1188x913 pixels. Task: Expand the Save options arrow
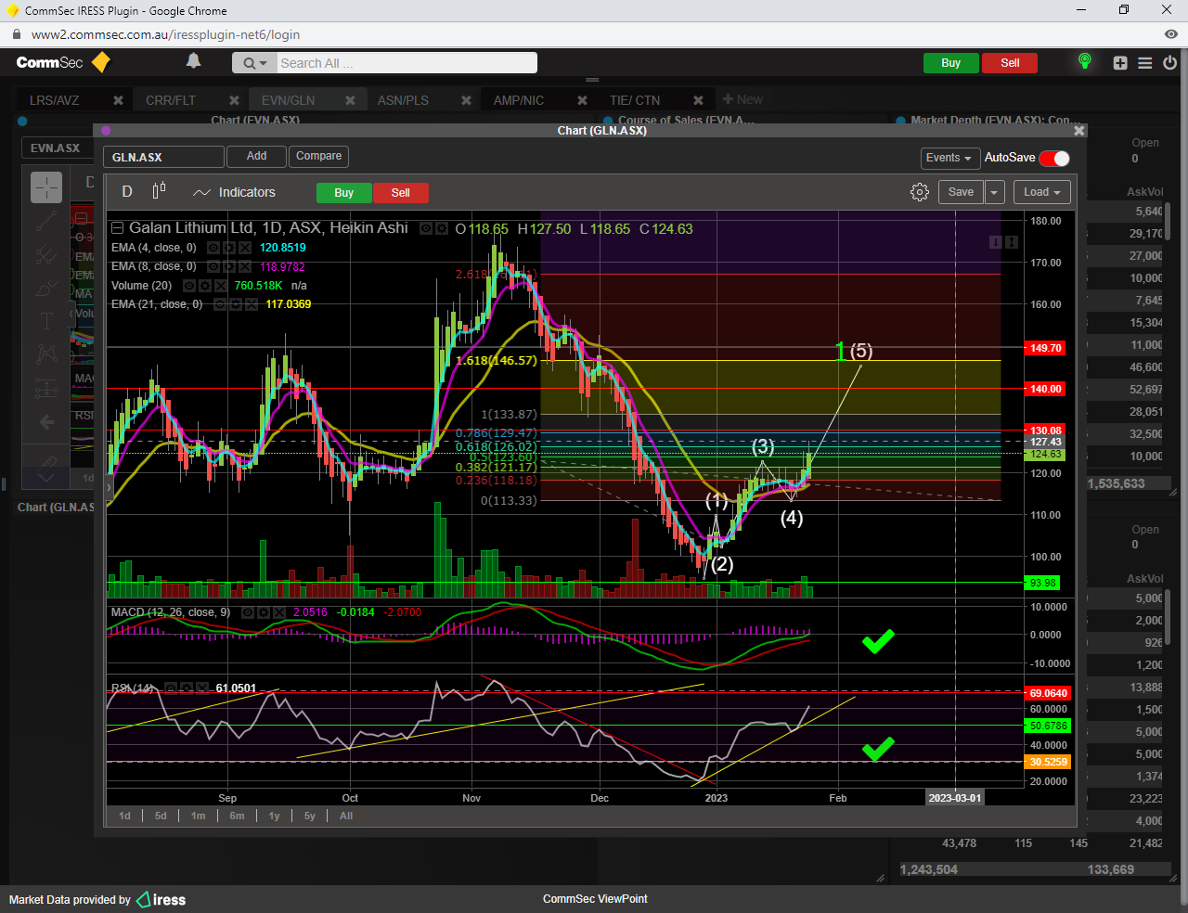[x=995, y=192]
